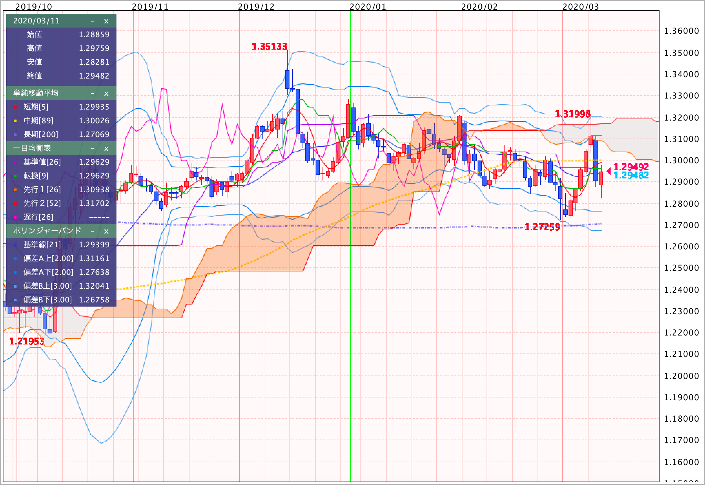Image resolution: width=705 pixels, height=485 pixels.
Task: Click the 中期[89] value 1.30026
Action: (94, 121)
